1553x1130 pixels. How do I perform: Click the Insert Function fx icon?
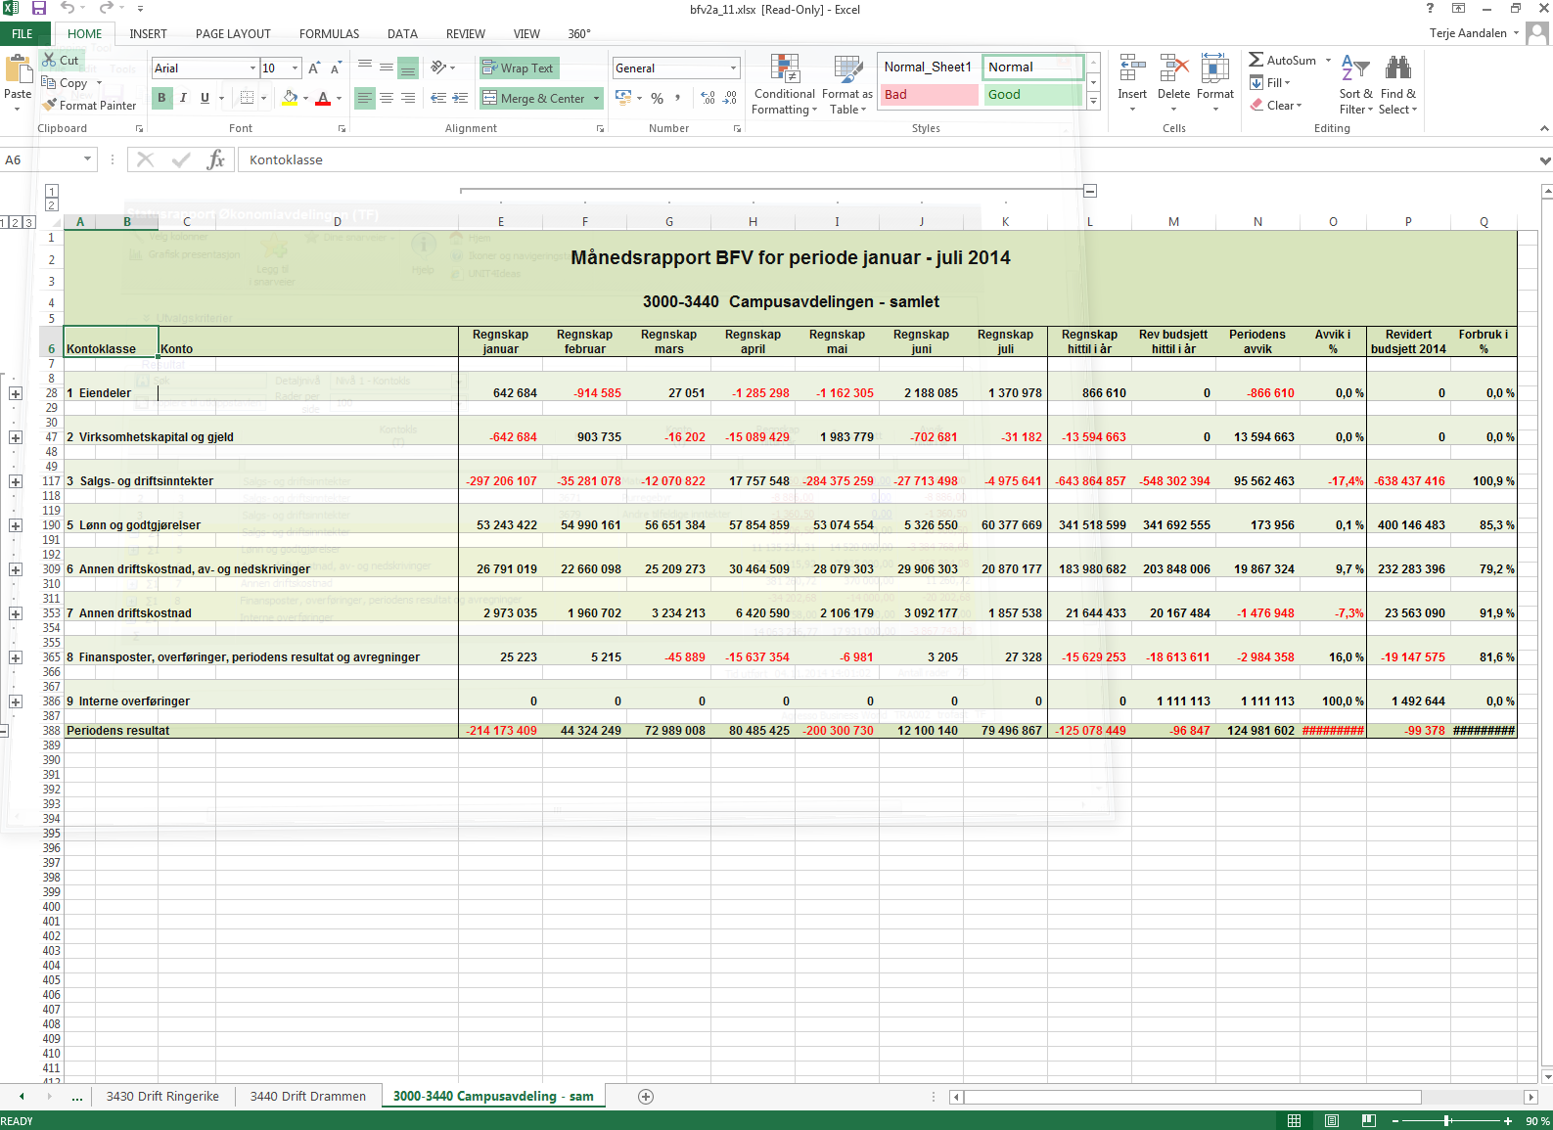pyautogui.click(x=216, y=159)
